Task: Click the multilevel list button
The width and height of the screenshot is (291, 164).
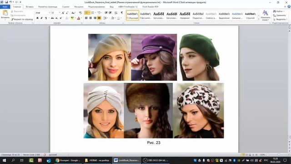Action: click(99, 13)
